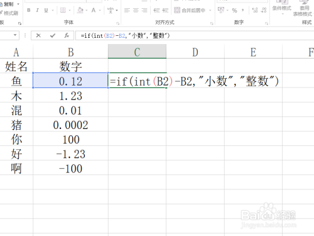Align text to the left

(x=127, y=10)
